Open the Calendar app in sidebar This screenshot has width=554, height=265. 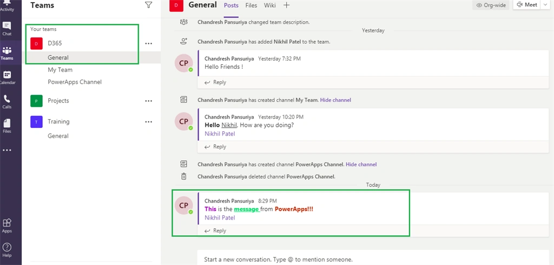7,78
